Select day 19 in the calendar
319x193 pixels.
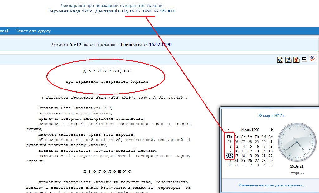tap(250, 156)
